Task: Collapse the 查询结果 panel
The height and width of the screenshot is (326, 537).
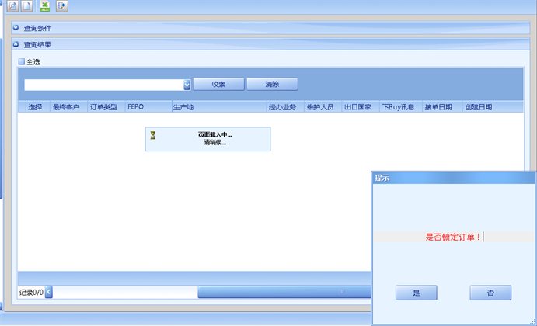Action: [16, 44]
